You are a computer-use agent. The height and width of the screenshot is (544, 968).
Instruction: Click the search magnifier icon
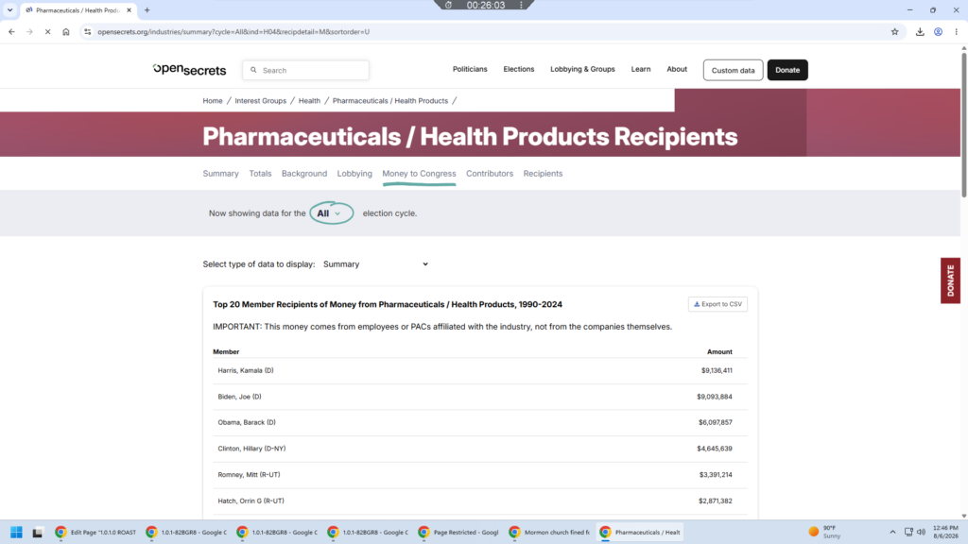tap(253, 70)
